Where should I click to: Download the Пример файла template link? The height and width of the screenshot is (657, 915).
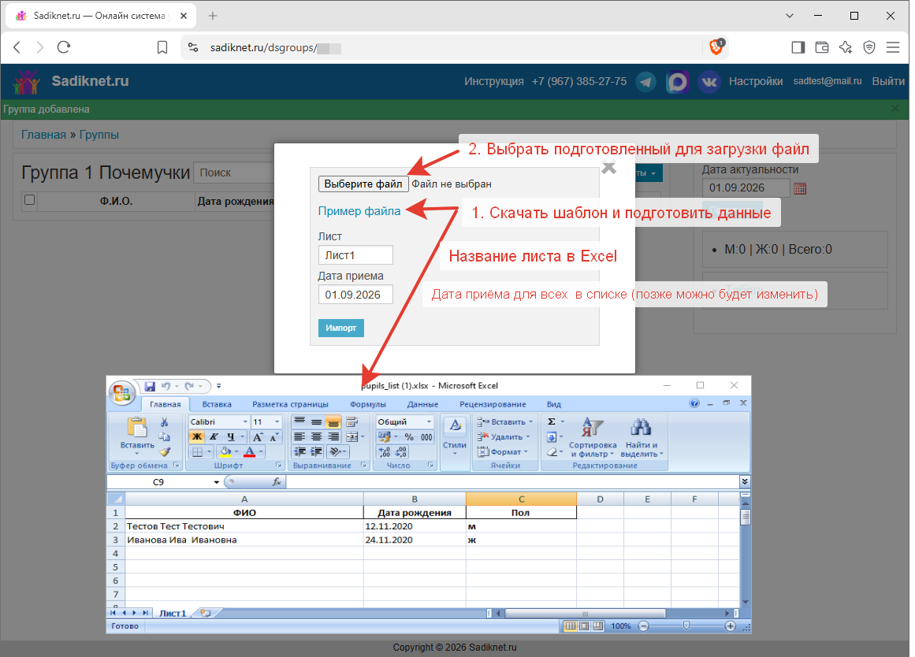pyautogui.click(x=359, y=211)
